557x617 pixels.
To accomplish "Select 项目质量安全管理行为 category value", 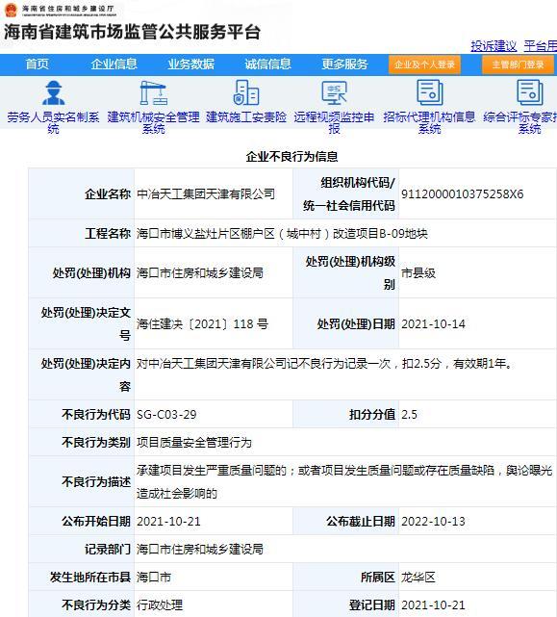I will pyautogui.click(x=194, y=443).
